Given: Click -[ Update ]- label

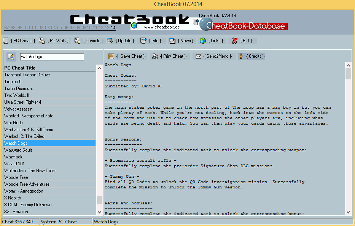Looking at the screenshot, I should [x=125, y=41].
